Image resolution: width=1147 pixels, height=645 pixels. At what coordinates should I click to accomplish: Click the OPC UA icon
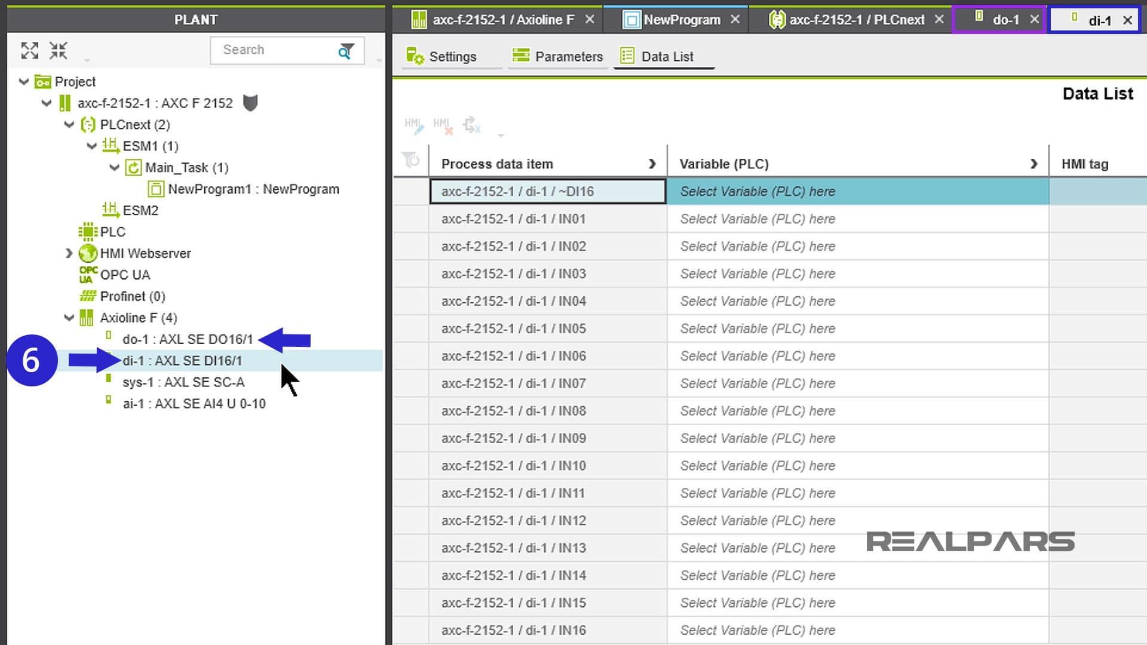tap(88, 275)
